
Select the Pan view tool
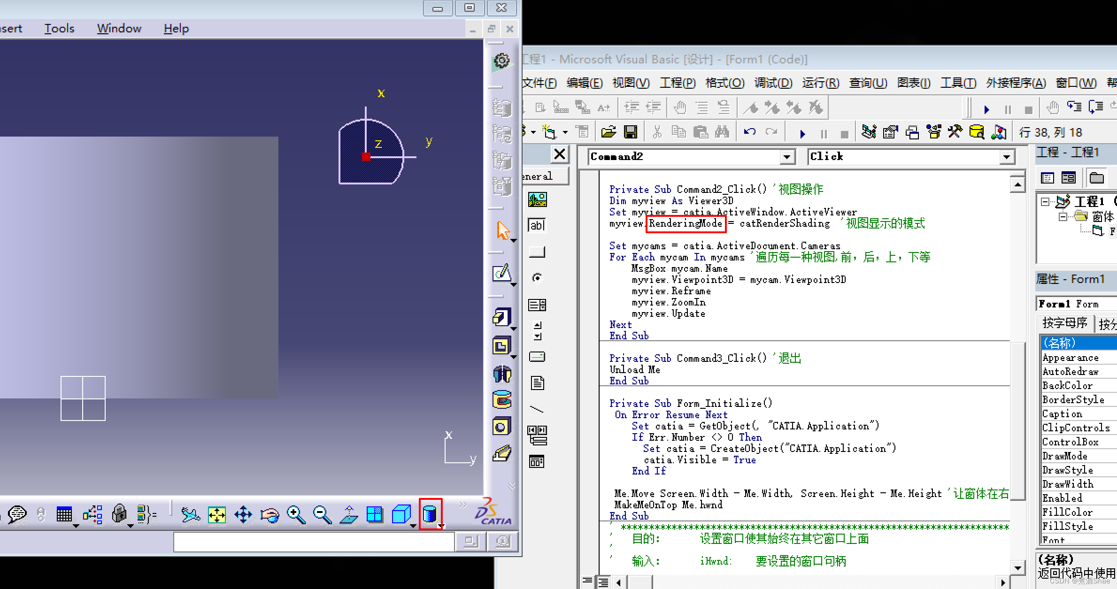pyautogui.click(x=243, y=515)
